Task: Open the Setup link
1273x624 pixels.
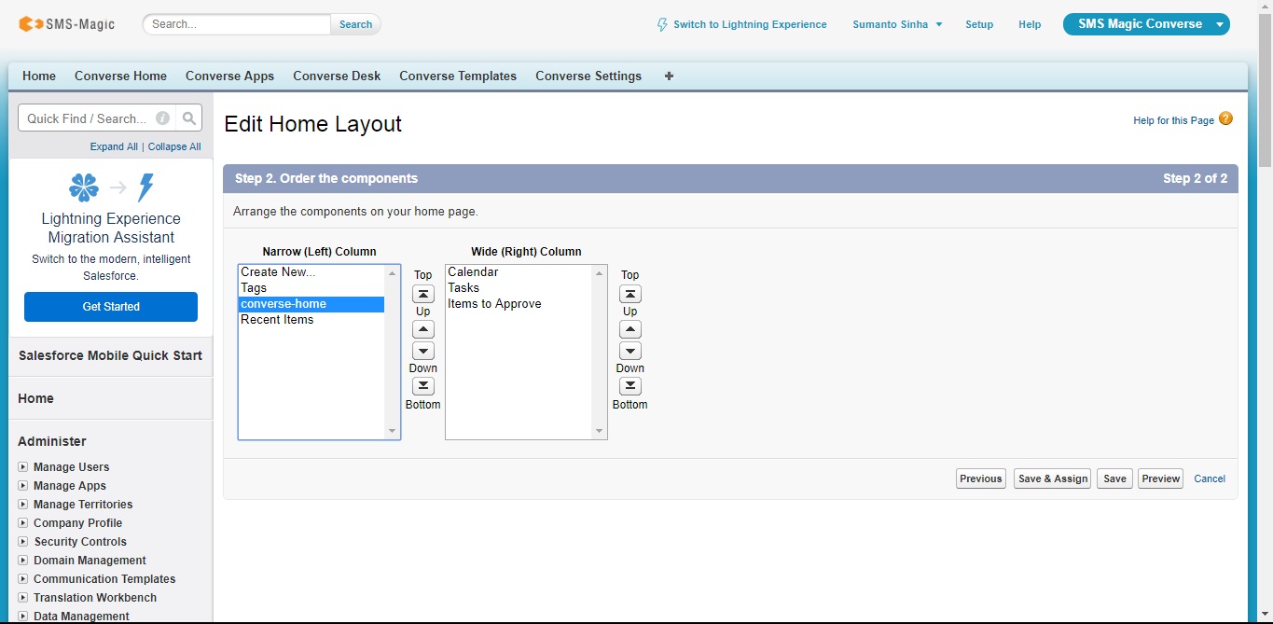Action: coord(979,24)
